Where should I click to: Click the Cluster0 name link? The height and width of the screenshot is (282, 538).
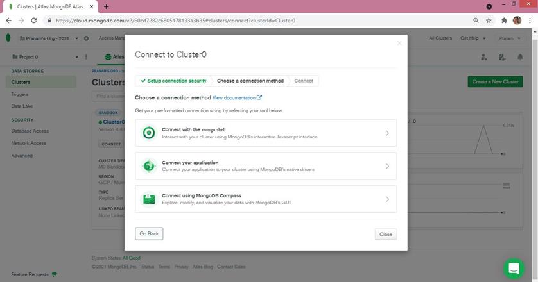point(114,122)
